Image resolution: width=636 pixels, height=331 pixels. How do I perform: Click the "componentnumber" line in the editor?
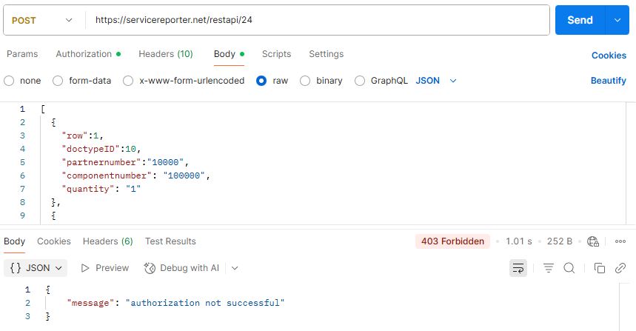click(136, 175)
